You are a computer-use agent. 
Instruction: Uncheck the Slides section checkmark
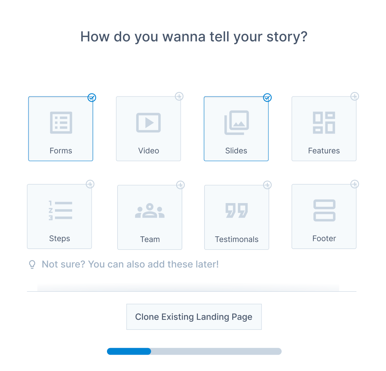pos(267,98)
